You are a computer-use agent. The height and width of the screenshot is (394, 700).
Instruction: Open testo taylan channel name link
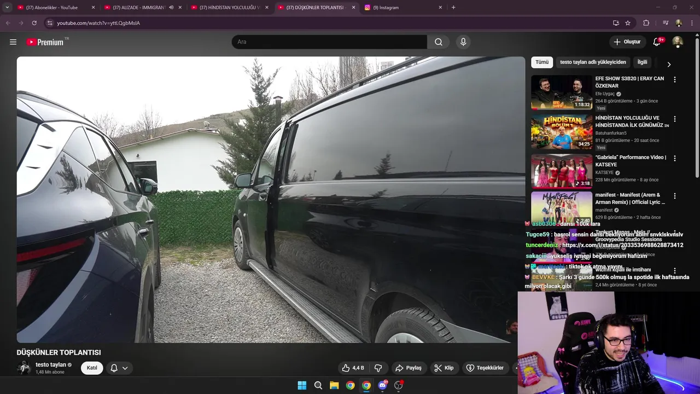(x=50, y=364)
